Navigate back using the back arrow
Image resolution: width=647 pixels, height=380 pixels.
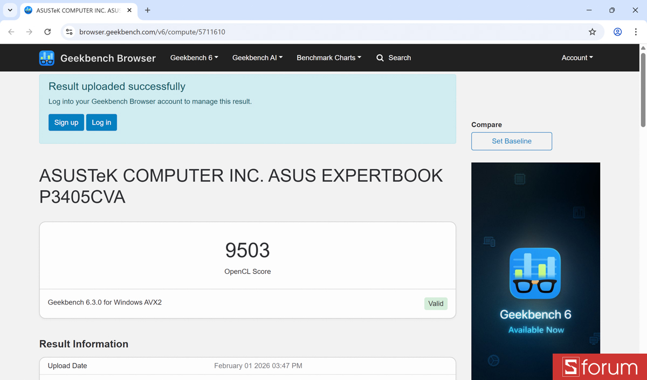tap(11, 32)
